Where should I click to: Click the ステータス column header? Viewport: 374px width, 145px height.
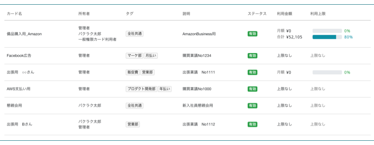[257, 14]
